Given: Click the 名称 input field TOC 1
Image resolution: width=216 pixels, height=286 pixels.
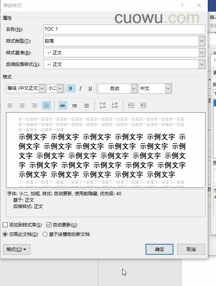Looking at the screenshot, I should click(124, 29).
